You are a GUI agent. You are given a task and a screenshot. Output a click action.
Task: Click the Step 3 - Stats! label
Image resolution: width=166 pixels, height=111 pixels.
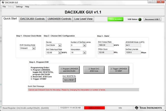coord(103,36)
